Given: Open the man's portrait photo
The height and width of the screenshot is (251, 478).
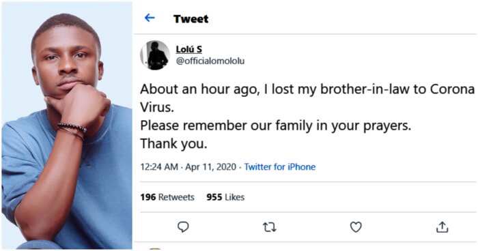Looking at the screenshot, I should click(x=67, y=125).
